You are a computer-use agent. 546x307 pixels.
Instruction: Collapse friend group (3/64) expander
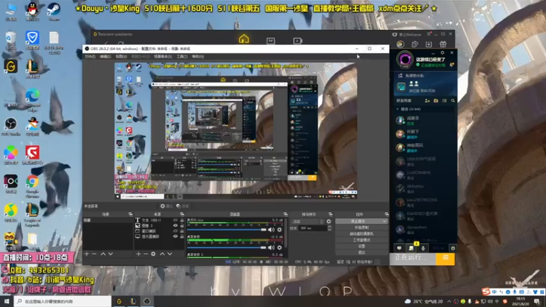[398, 109]
